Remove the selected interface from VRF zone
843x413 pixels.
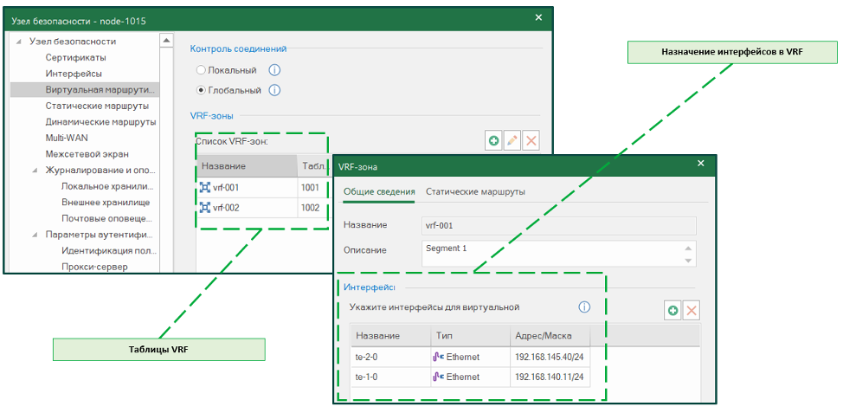(692, 311)
